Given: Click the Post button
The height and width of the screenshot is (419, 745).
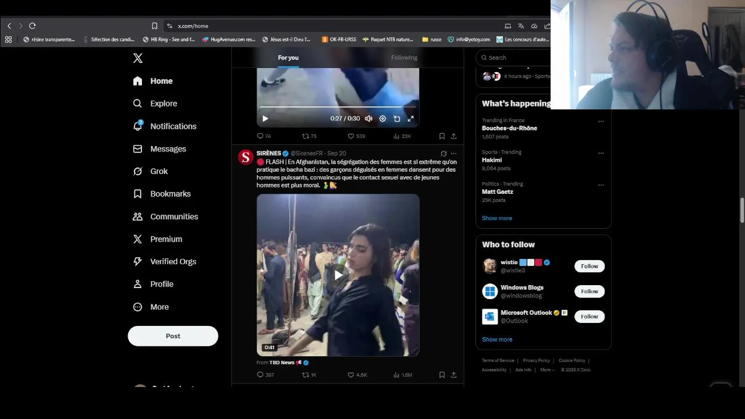Looking at the screenshot, I should pos(173,336).
